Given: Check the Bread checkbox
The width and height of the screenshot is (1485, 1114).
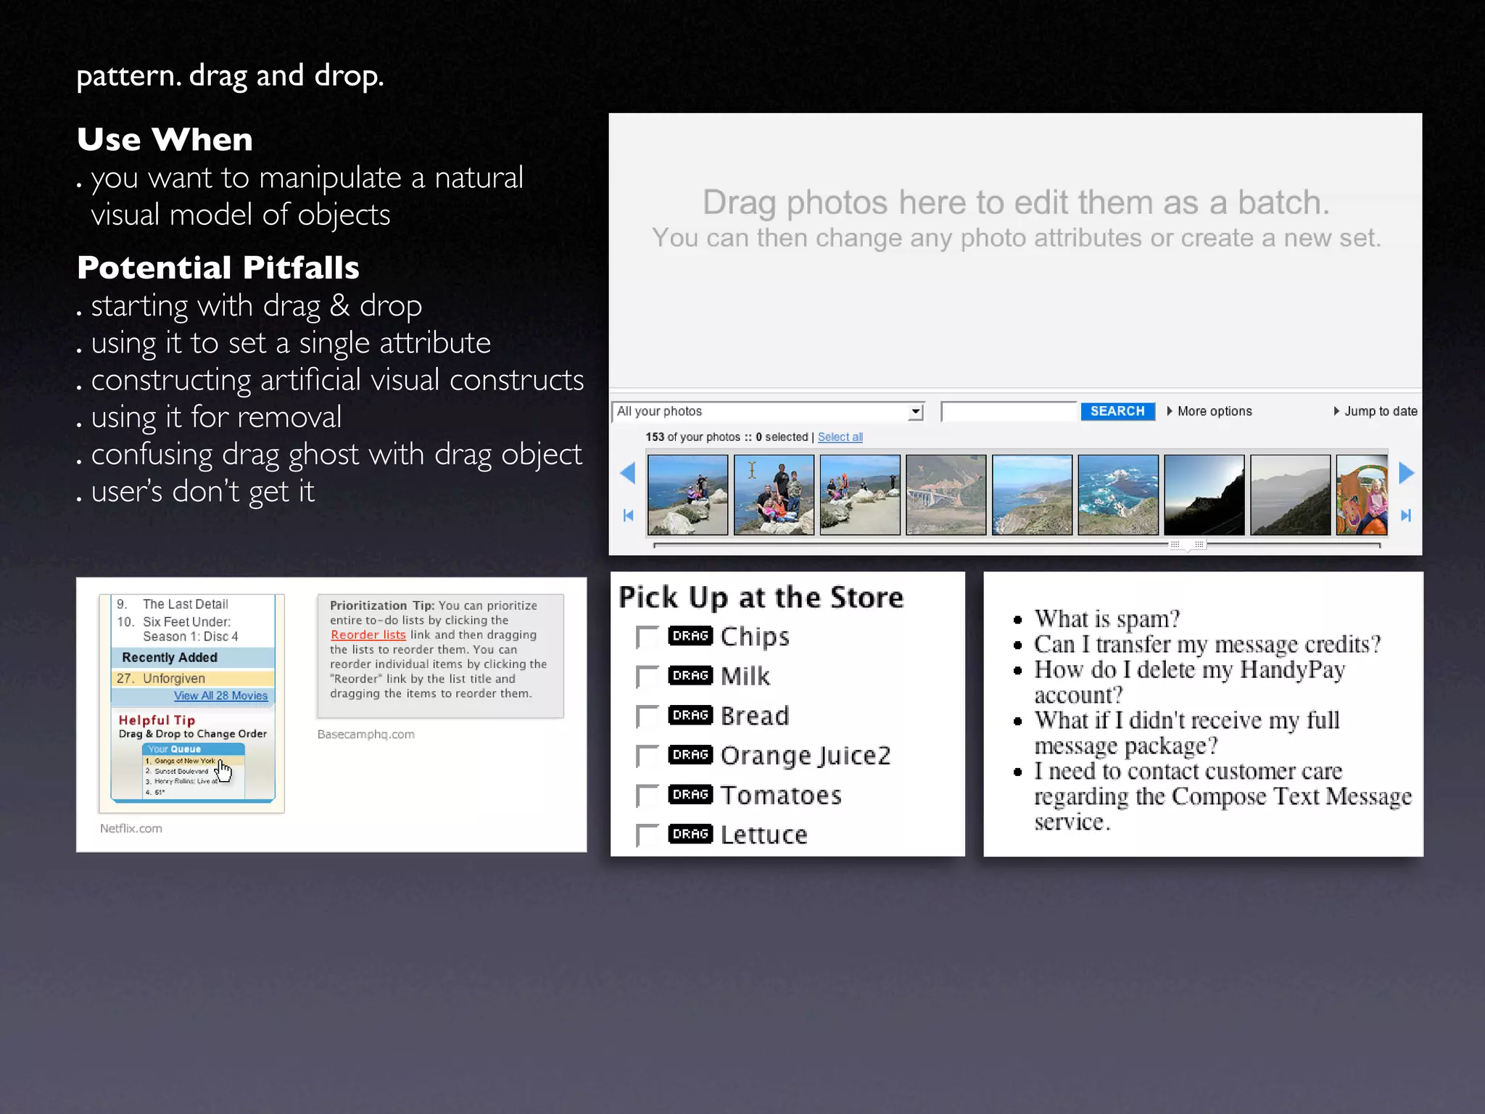Looking at the screenshot, I should (x=647, y=717).
